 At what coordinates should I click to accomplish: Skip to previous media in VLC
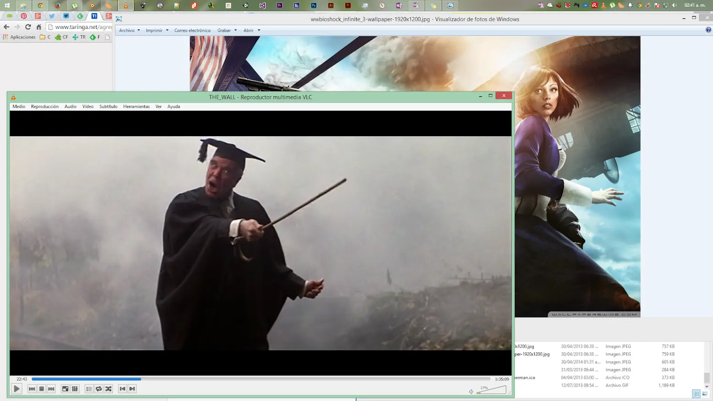(x=32, y=389)
